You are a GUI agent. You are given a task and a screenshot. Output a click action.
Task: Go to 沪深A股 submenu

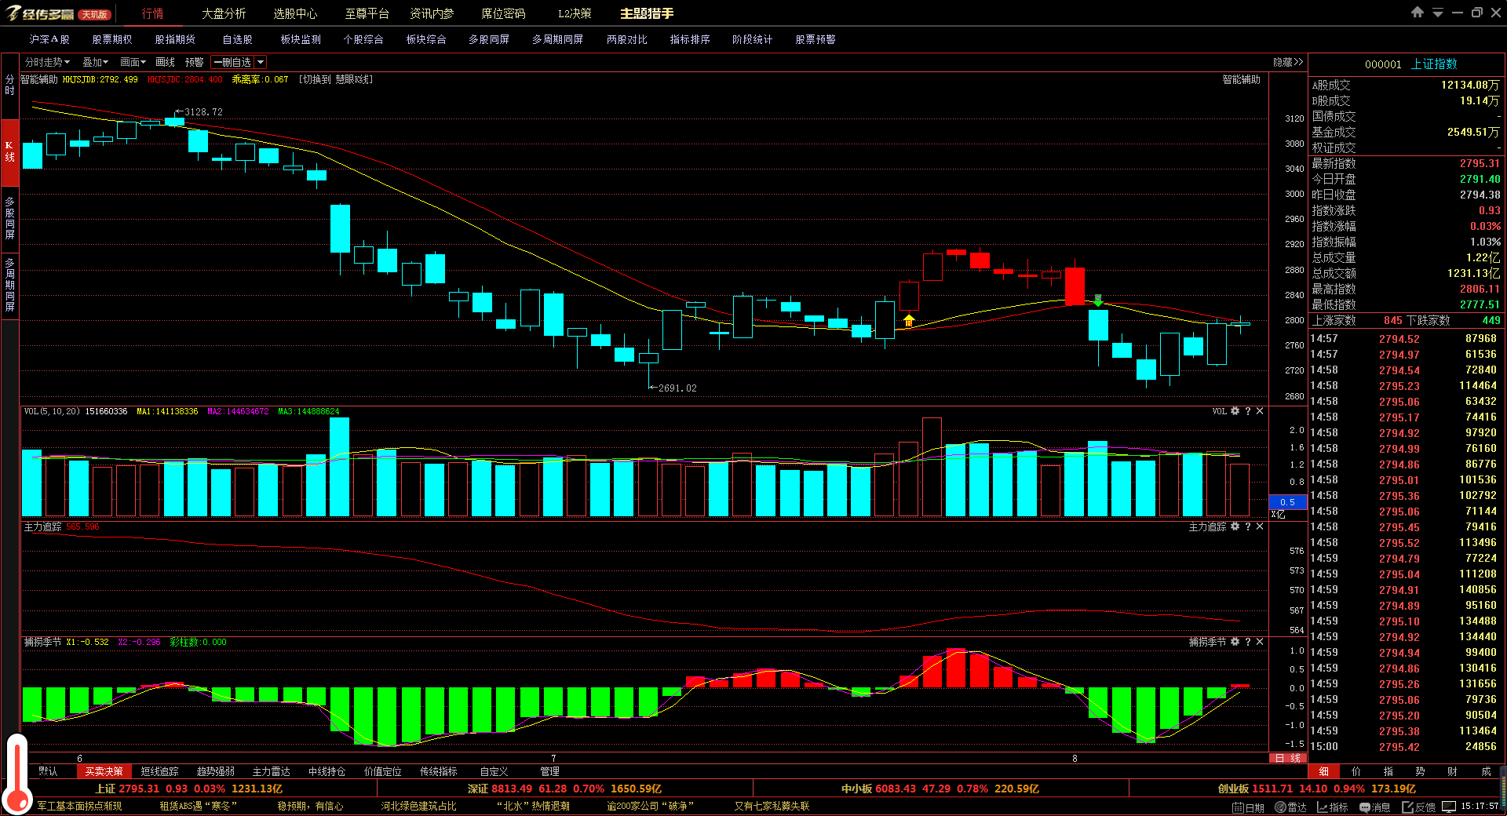49,39
